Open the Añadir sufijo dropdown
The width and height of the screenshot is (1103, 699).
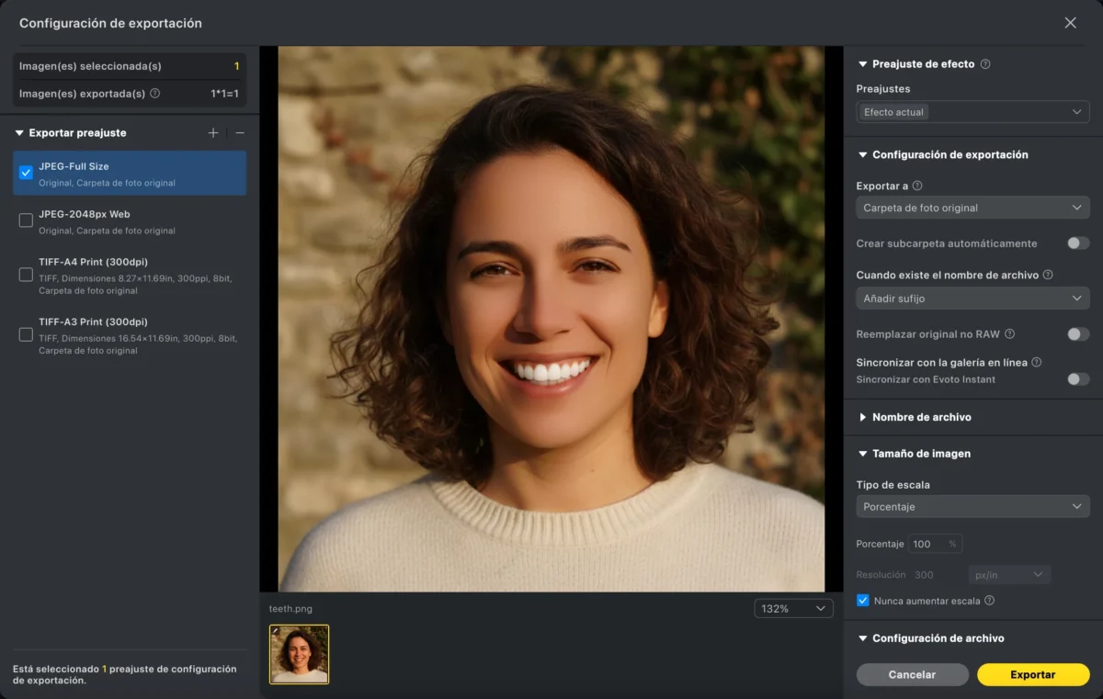[x=972, y=299]
